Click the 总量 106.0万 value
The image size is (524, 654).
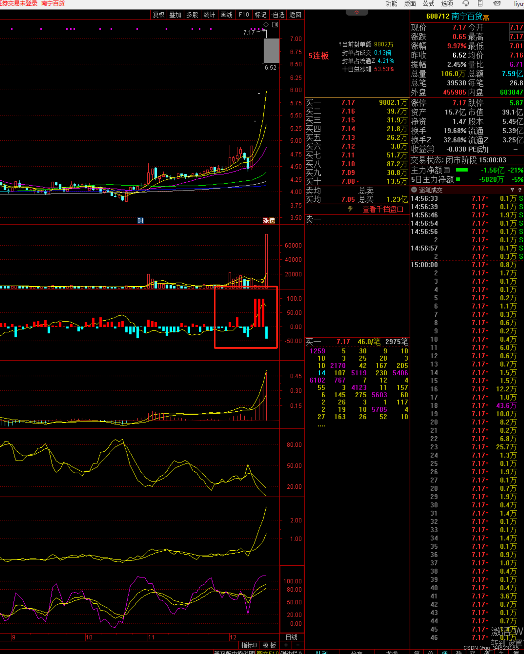[453, 74]
